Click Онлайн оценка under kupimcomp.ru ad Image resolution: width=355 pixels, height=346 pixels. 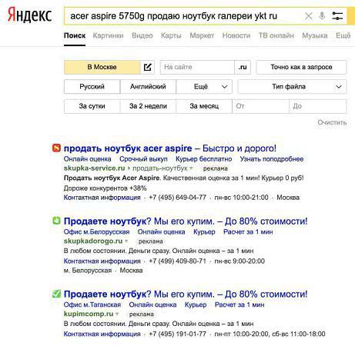[x=152, y=304]
